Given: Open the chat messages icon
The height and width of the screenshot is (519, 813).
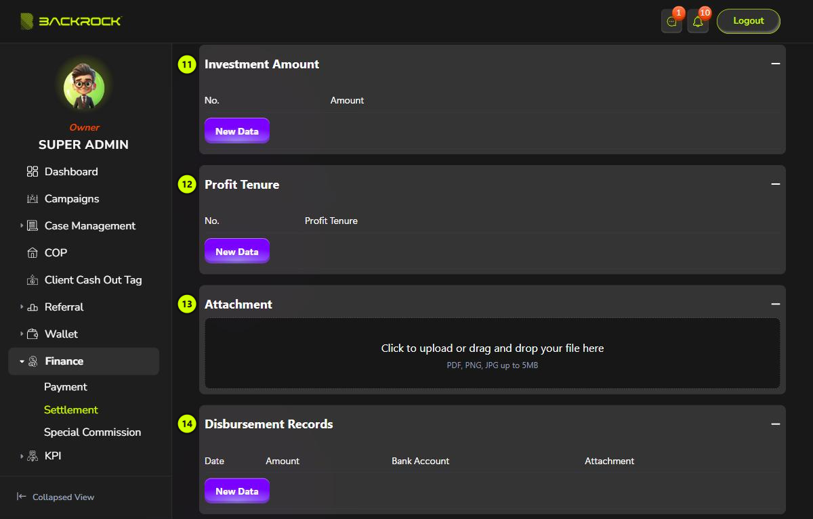Looking at the screenshot, I should pyautogui.click(x=671, y=22).
